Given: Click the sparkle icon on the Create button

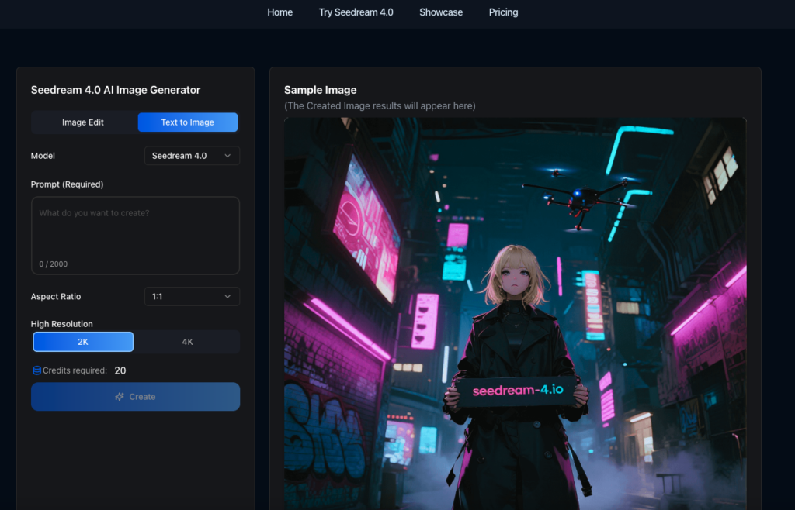Looking at the screenshot, I should tap(120, 397).
